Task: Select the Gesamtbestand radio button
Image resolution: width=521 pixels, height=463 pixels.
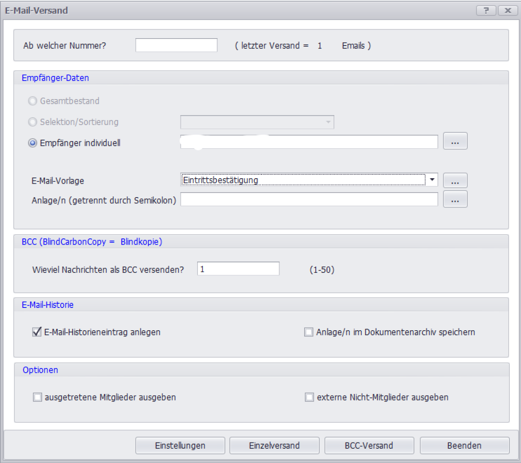Action: pyautogui.click(x=33, y=101)
